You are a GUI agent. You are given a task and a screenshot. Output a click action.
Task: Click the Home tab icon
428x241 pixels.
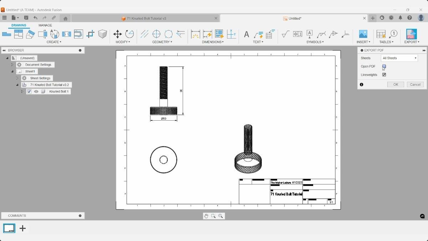coord(65,18)
